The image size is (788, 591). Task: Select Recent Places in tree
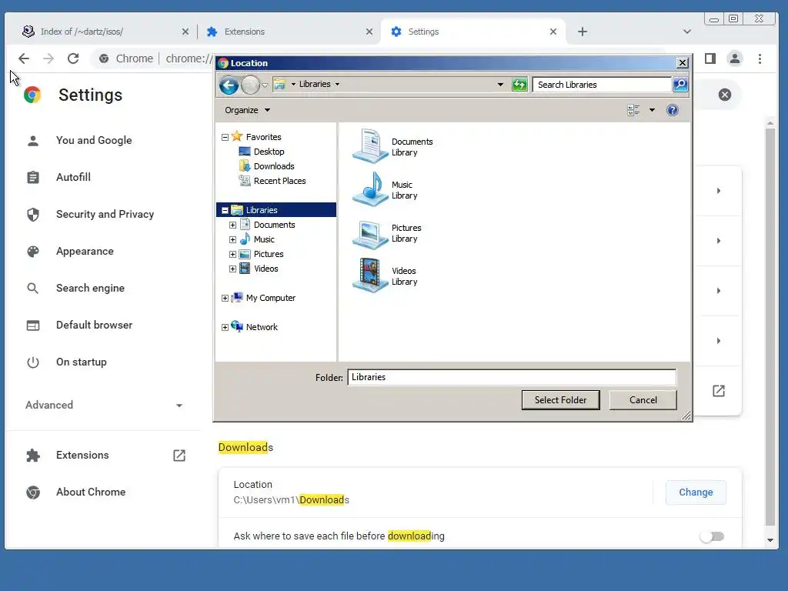point(279,180)
